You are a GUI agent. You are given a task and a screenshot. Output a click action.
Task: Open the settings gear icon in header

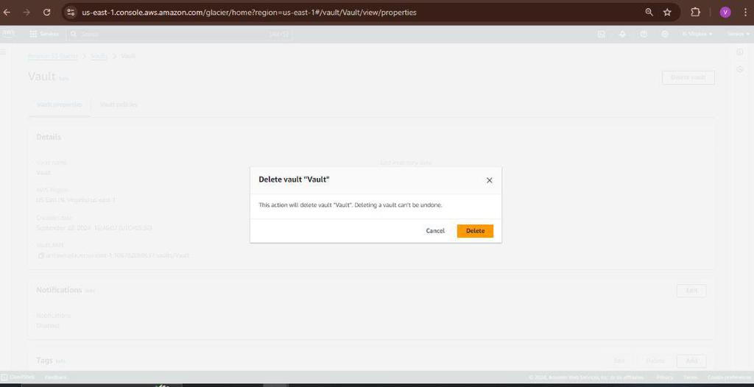(x=665, y=34)
